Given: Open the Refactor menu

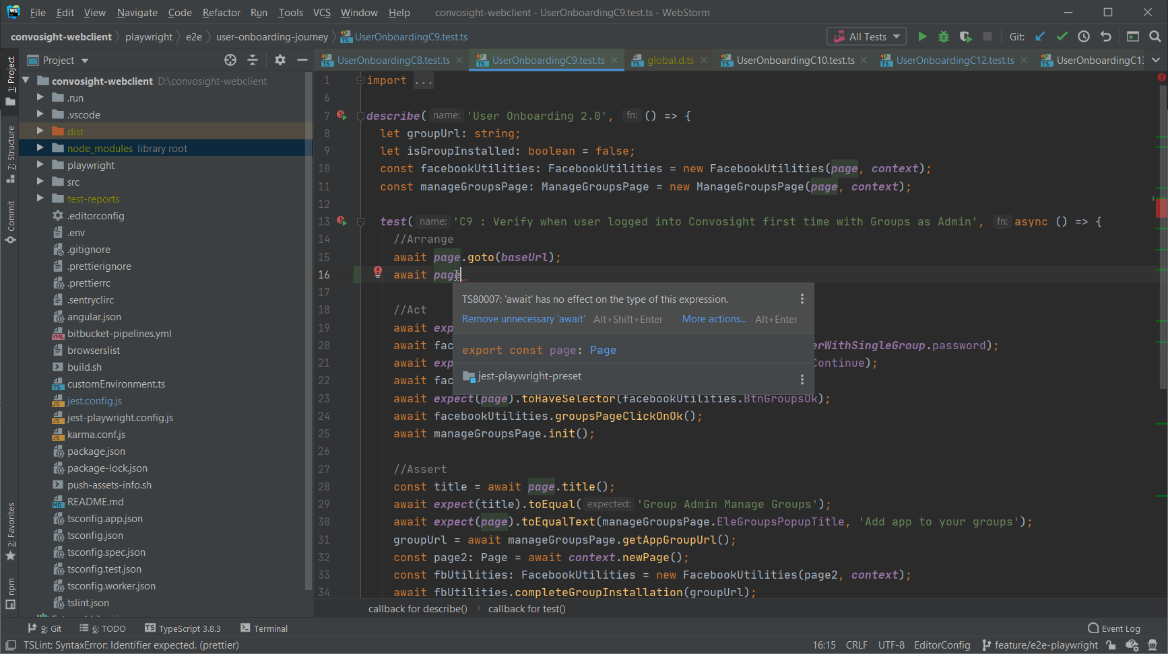Looking at the screenshot, I should 221,12.
